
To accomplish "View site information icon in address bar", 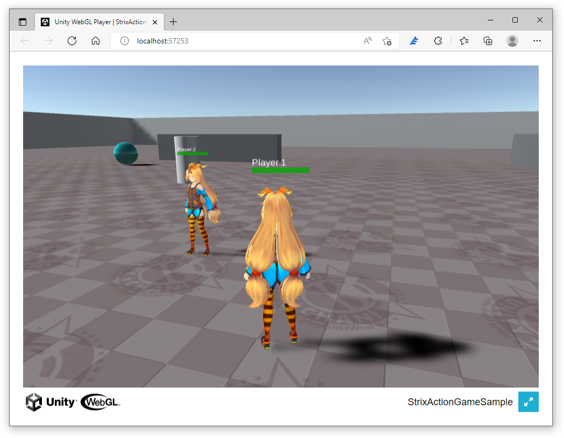I will point(125,41).
